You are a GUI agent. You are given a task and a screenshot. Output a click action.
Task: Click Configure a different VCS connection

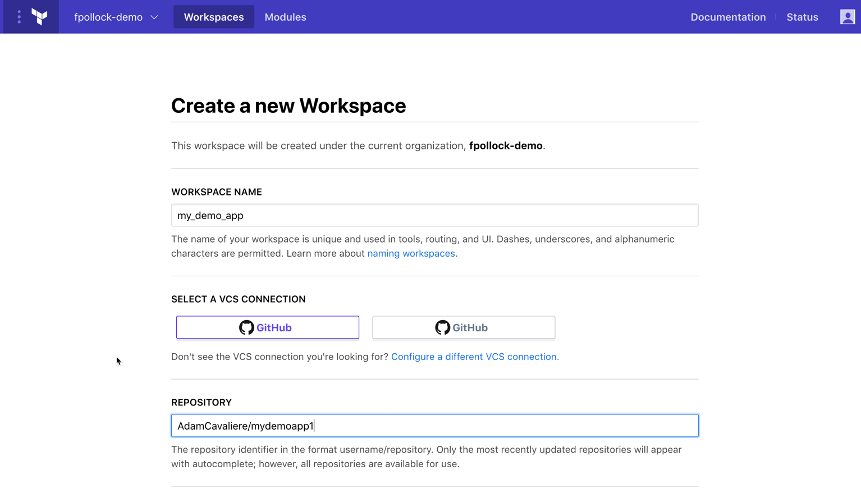coord(475,357)
